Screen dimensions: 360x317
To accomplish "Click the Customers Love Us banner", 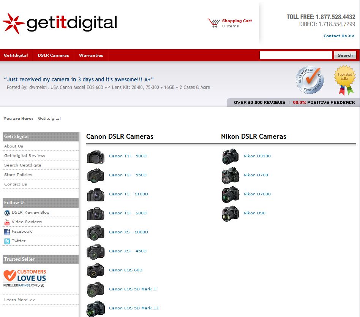I will pyautogui.click(x=25, y=278).
